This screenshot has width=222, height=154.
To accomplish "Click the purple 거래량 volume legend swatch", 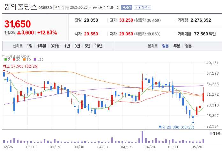I will 211,133.
